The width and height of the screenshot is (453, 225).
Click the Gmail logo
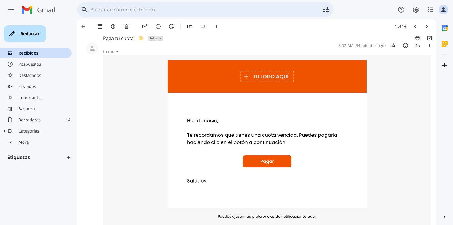tap(38, 10)
